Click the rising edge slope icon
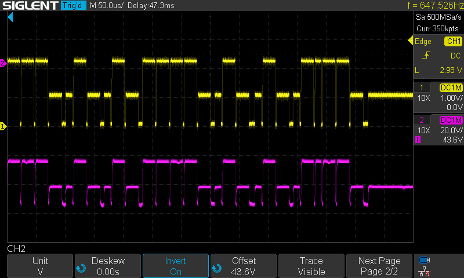Screen dimensions: 464x278 [x=426, y=55]
